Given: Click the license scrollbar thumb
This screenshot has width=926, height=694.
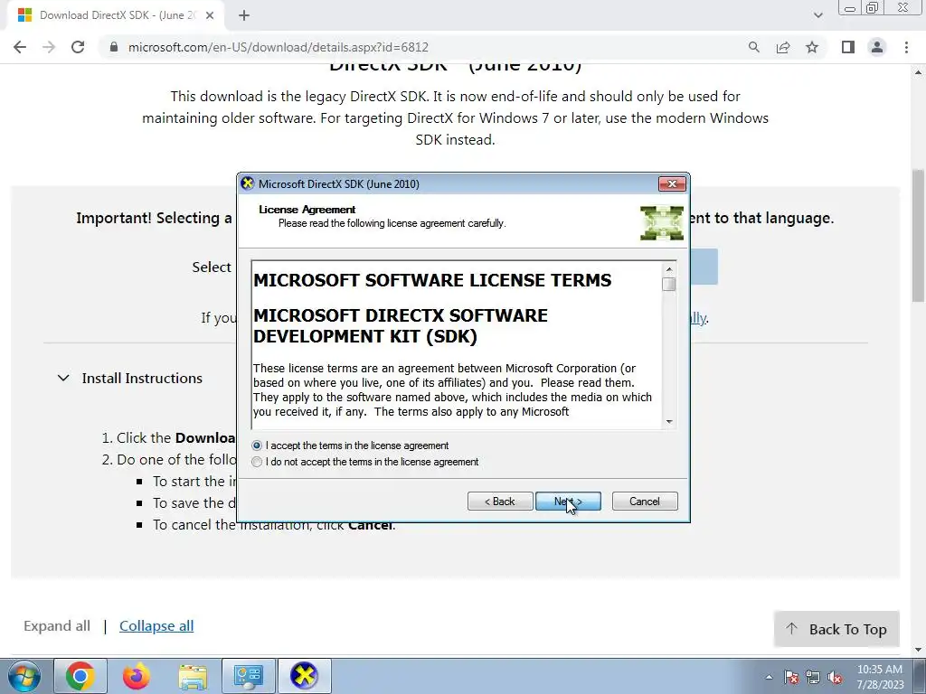Looking at the screenshot, I should tap(669, 285).
